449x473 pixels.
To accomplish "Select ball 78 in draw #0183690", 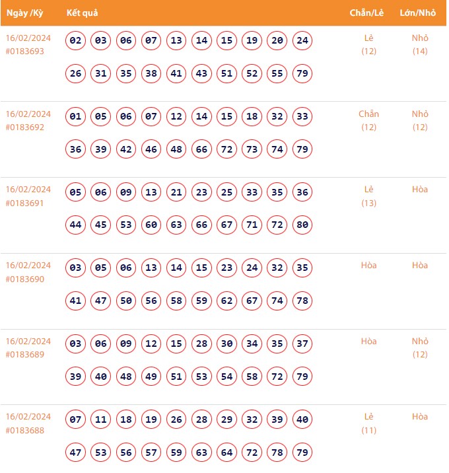I will 302,301.
